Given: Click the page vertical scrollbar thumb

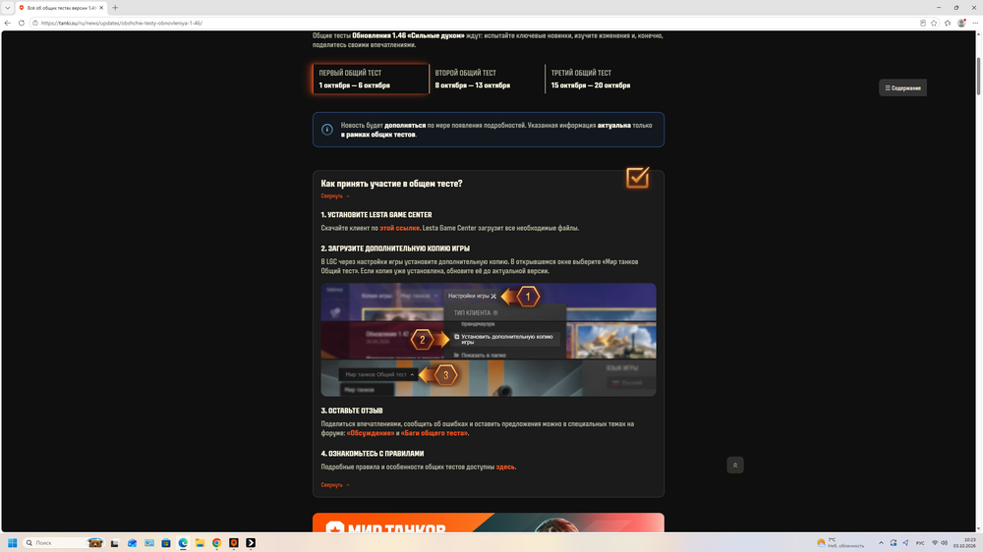Looking at the screenshot, I should click(978, 77).
